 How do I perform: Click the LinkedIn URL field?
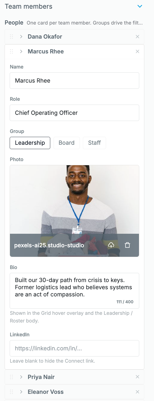(x=74, y=348)
